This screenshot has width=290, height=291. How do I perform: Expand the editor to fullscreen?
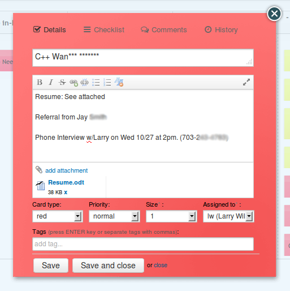click(246, 82)
